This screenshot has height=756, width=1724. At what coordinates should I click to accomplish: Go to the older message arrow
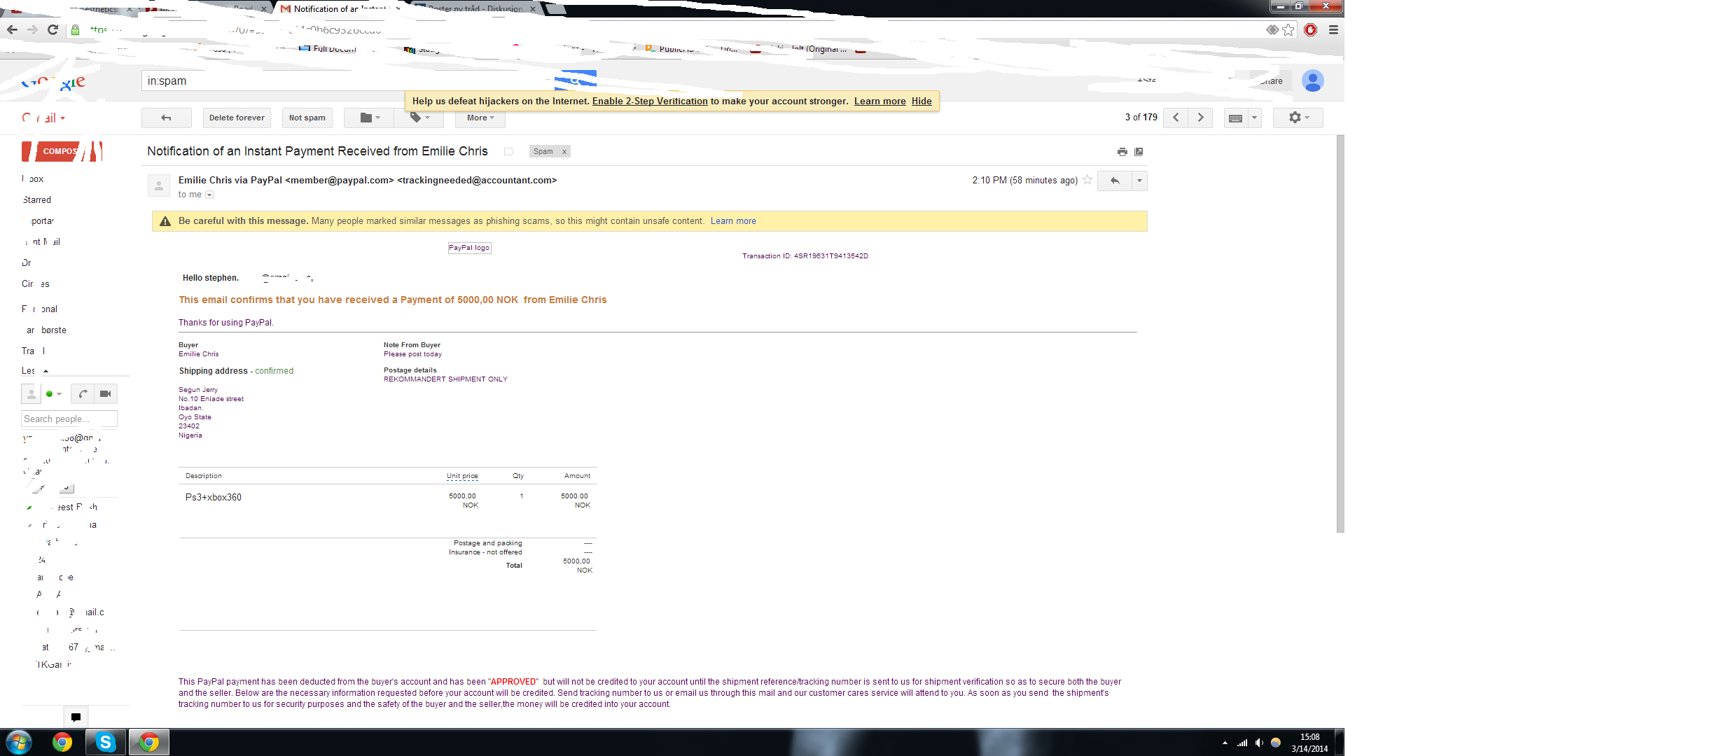[1200, 118]
